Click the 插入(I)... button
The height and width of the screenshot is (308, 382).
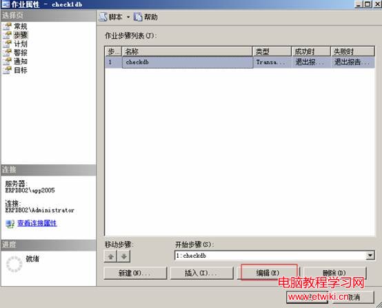201,273
